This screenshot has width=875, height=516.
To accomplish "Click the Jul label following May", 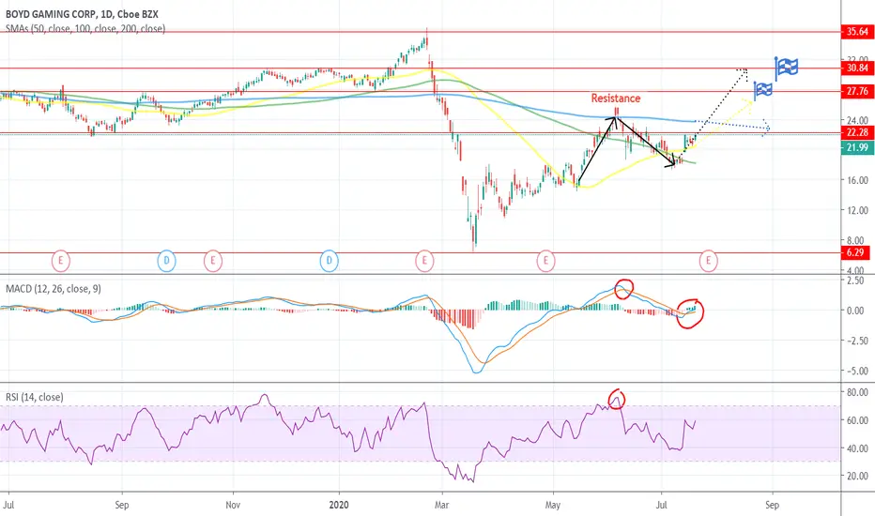I will coord(662,505).
